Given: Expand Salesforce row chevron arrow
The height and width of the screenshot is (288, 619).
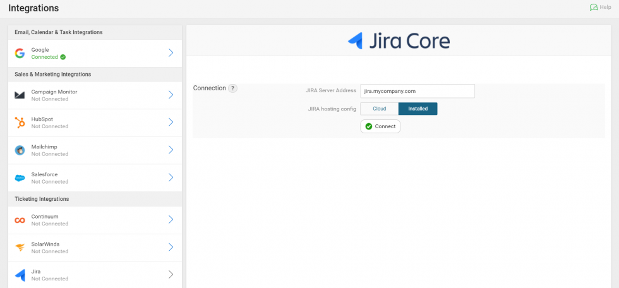Looking at the screenshot, I should [x=171, y=177].
